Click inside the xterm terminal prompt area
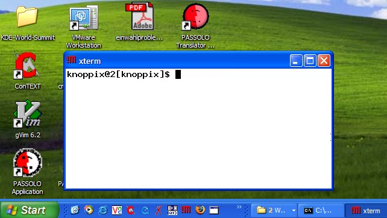The height and width of the screenshot is (218, 387). pyautogui.click(x=199, y=128)
